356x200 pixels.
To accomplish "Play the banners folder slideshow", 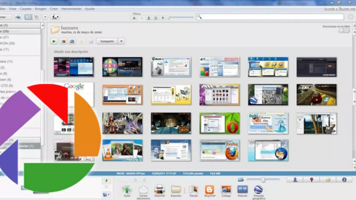I will point(54,41).
